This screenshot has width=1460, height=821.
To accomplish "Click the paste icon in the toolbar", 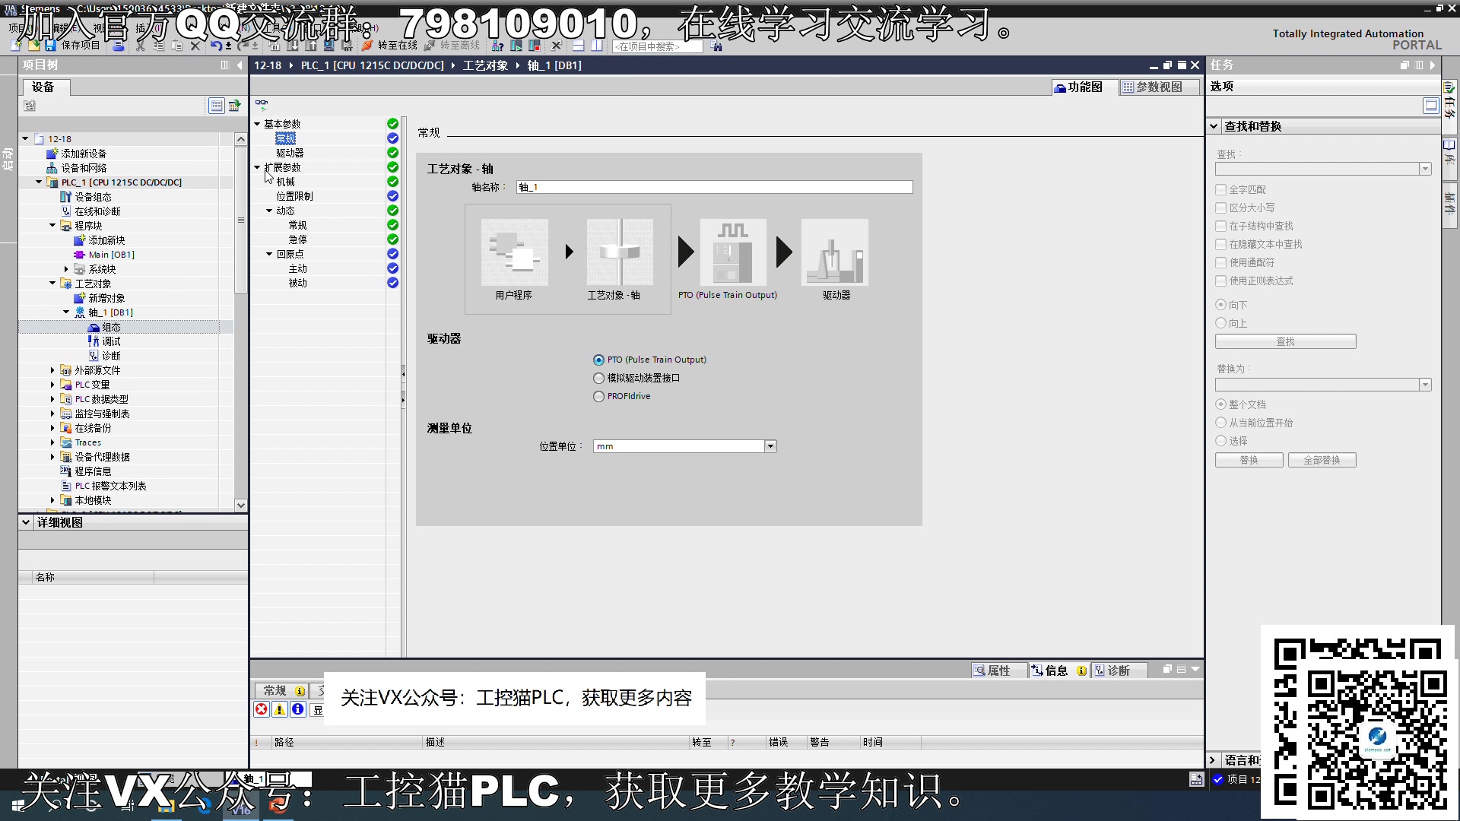I will click(x=177, y=46).
